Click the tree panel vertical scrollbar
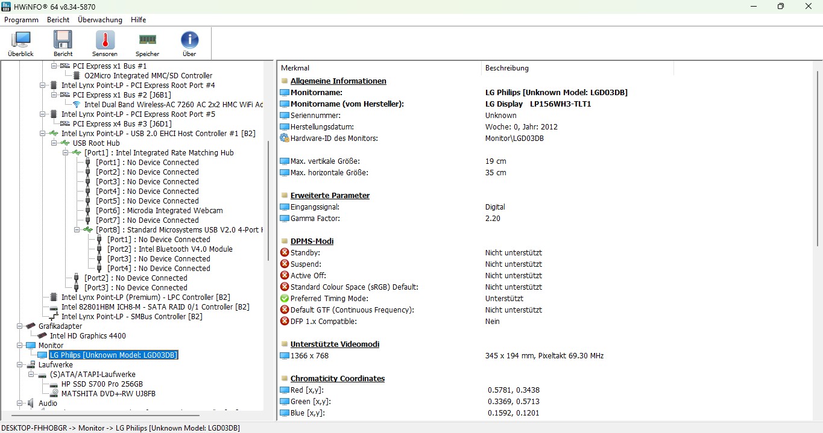The image size is (823, 433). pos(269,199)
